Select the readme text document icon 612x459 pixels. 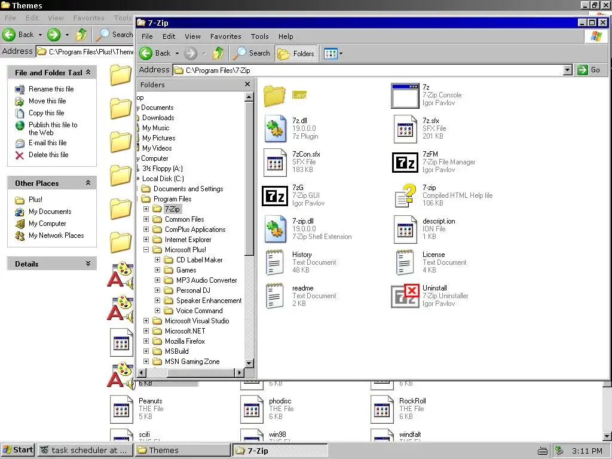pos(275,296)
